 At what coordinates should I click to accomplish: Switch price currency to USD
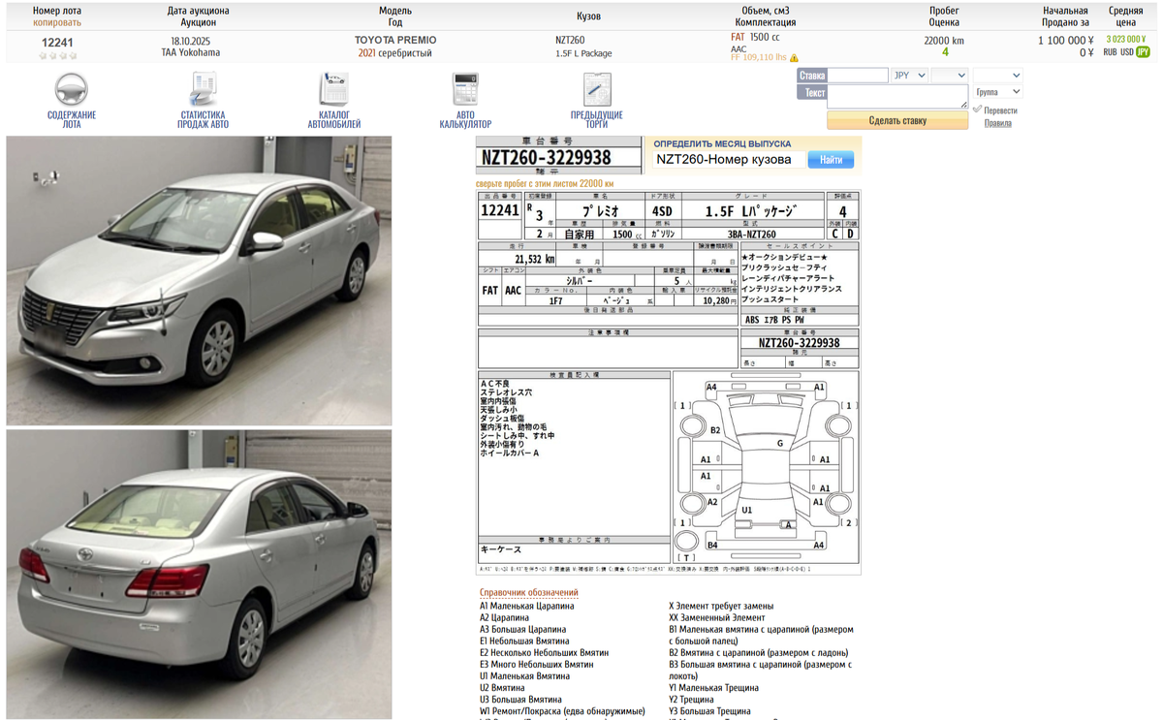pos(1127,52)
